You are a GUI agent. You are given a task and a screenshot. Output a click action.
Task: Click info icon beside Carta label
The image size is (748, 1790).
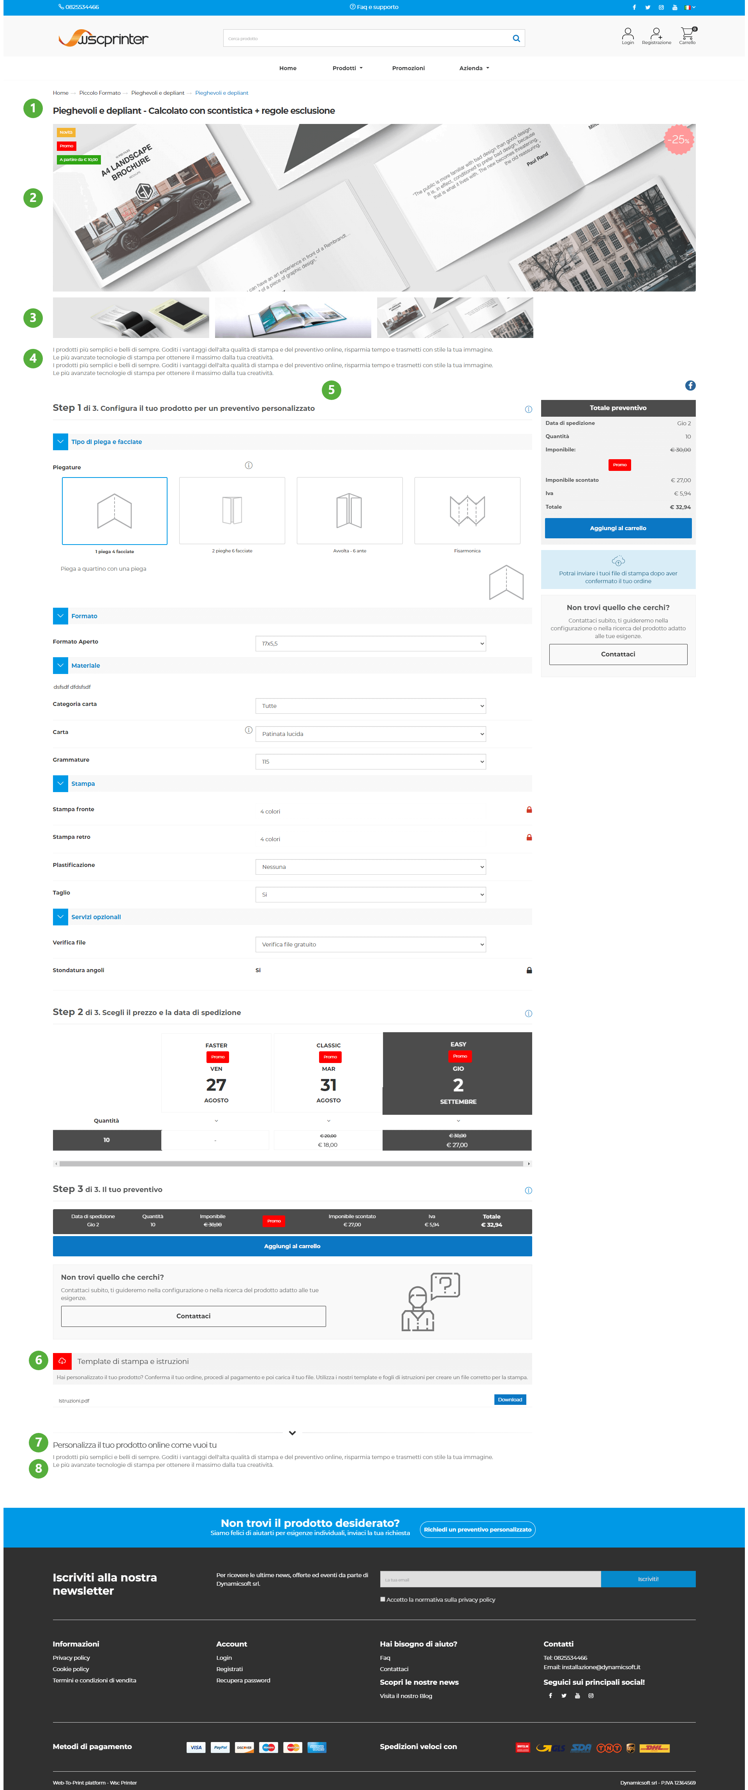249,731
